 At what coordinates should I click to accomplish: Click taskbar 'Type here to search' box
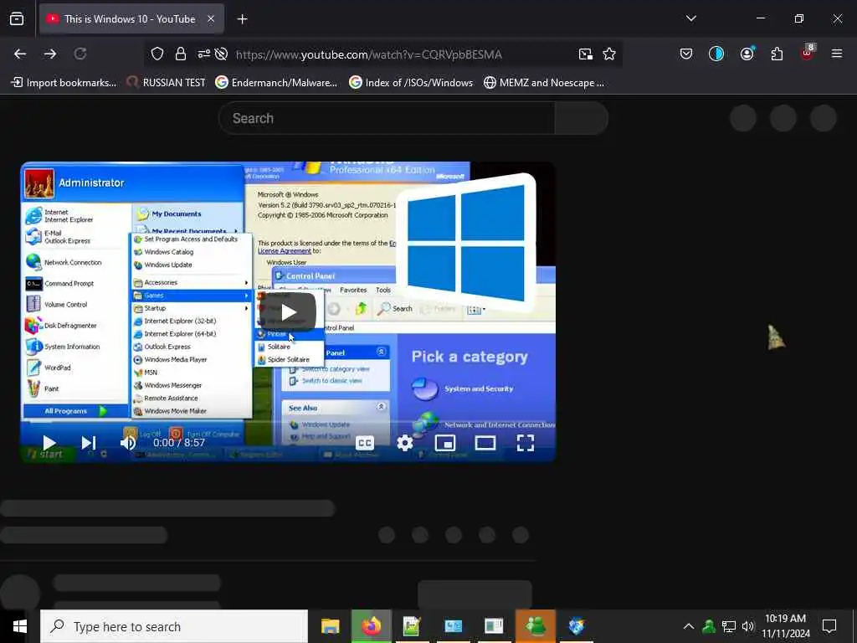tap(174, 626)
